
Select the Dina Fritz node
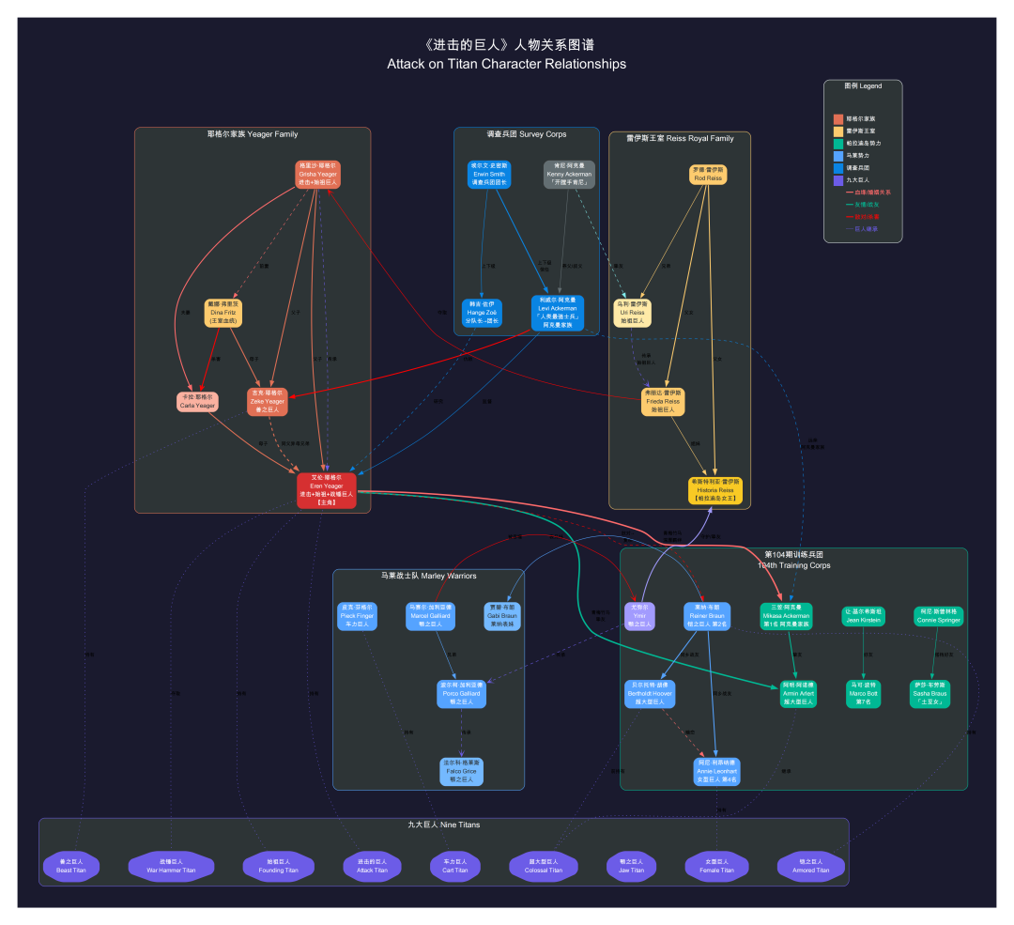[x=223, y=313]
